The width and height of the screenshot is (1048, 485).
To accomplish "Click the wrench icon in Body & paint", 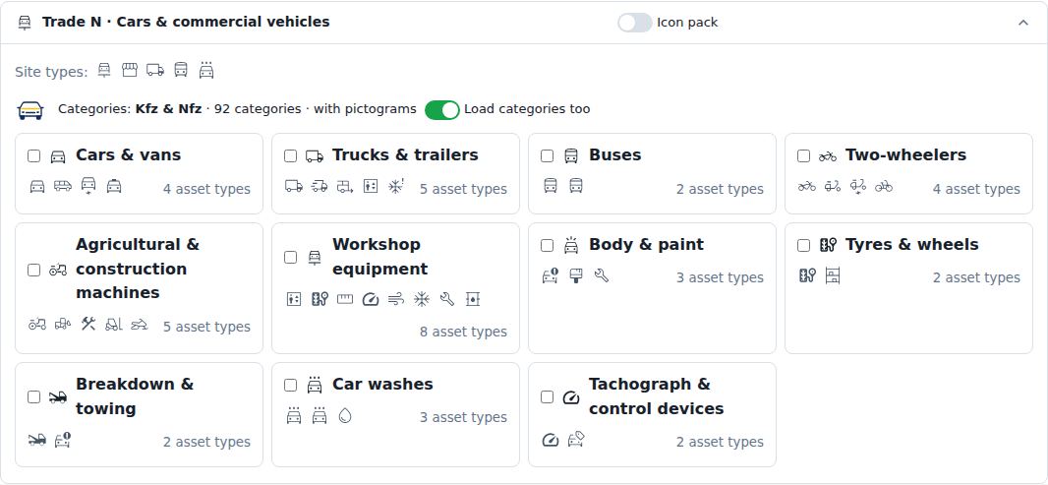I will point(602,275).
